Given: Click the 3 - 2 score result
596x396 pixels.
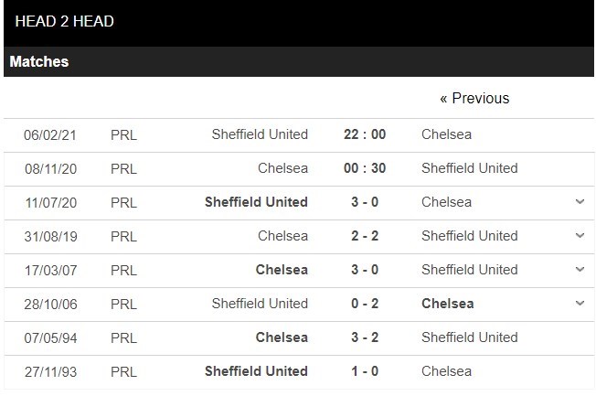Looking at the screenshot, I should click(365, 337).
